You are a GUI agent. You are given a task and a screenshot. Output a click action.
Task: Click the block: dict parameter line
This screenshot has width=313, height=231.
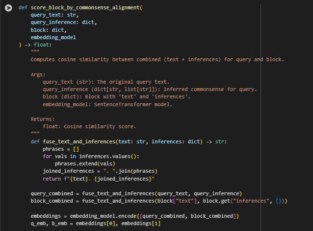tap(49, 30)
